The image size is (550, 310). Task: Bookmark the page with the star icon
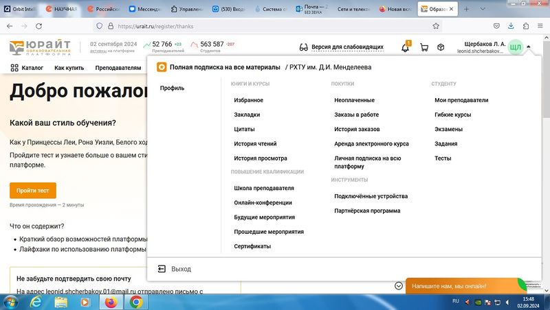coord(436,26)
